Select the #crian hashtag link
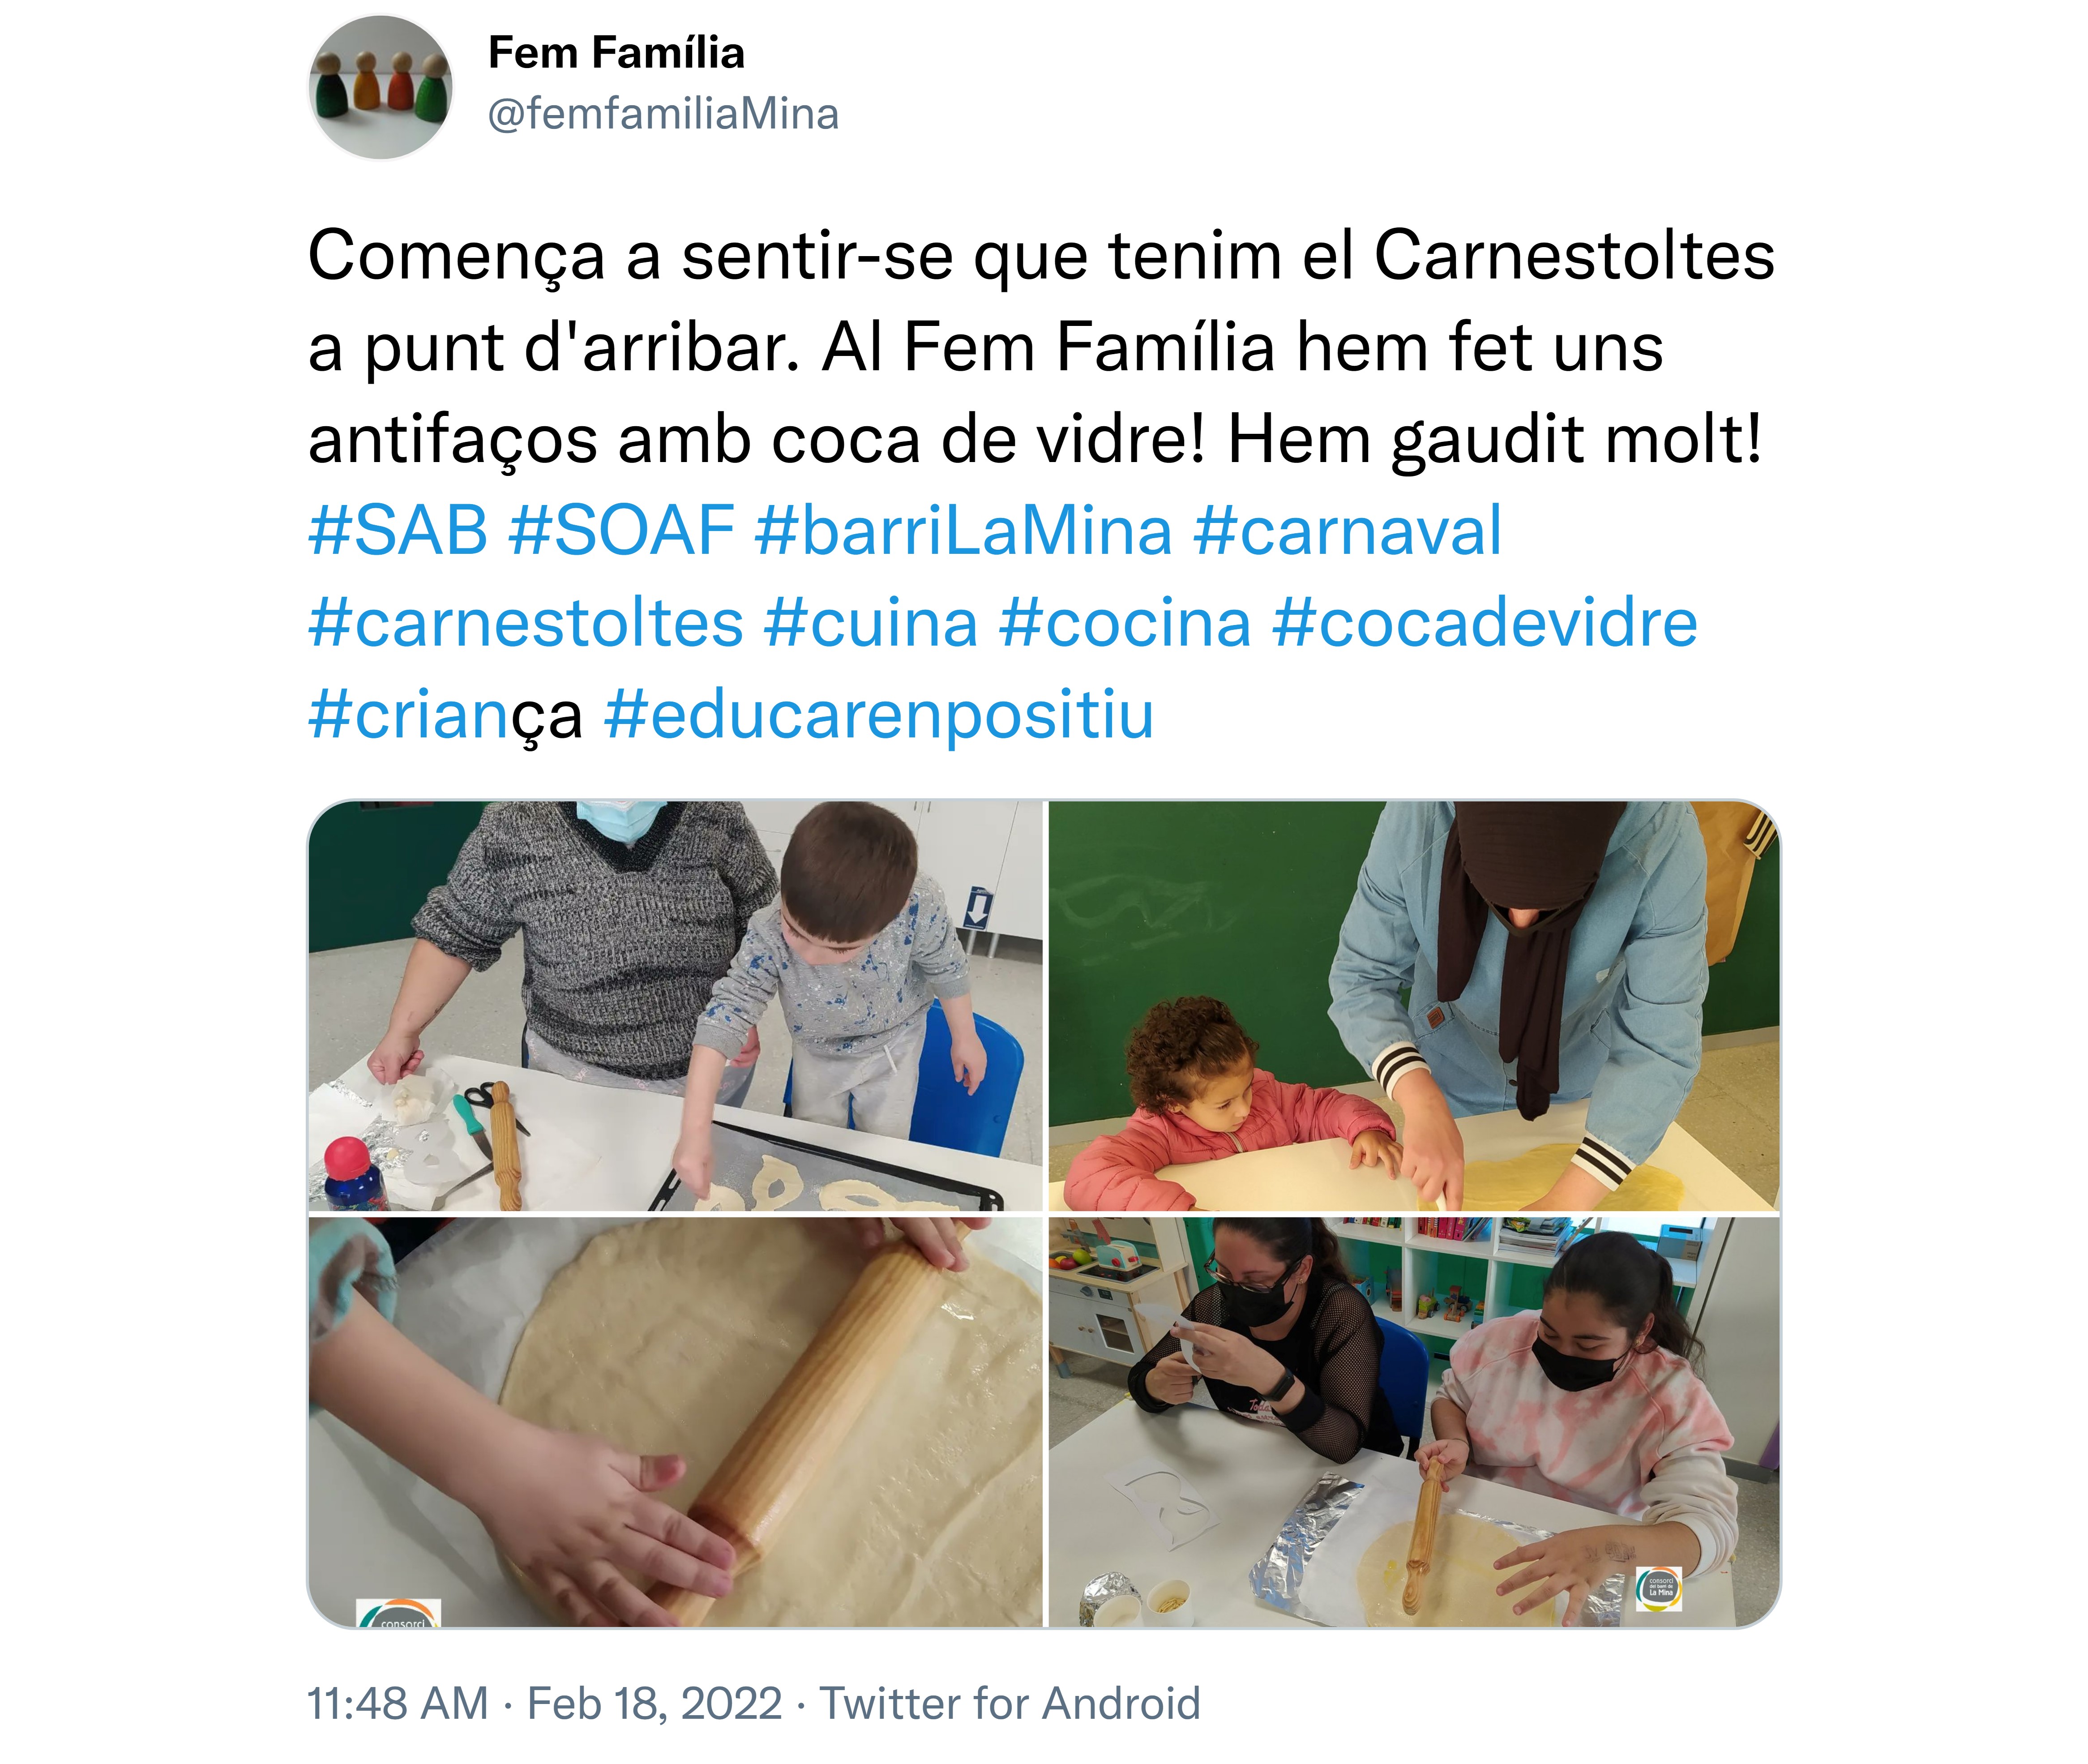The image size is (2088, 1764). 410,714
